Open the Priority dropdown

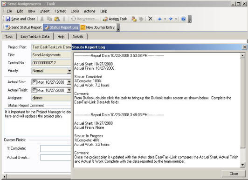click(x=69, y=71)
